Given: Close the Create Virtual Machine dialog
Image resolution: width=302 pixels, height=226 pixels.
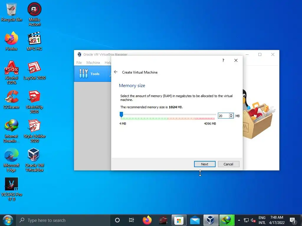Looking at the screenshot, I should [x=236, y=60].
